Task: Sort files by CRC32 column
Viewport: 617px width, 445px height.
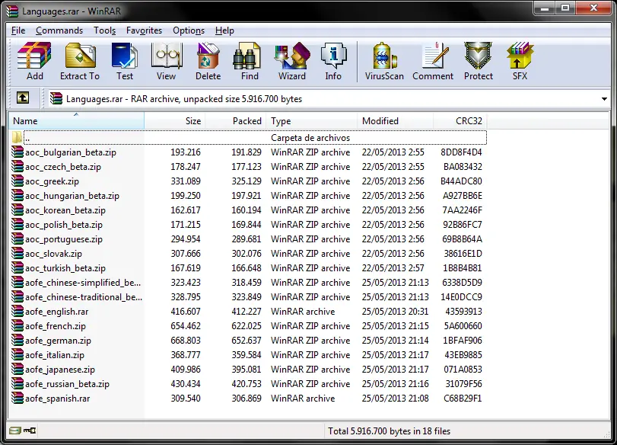Action: pos(460,120)
